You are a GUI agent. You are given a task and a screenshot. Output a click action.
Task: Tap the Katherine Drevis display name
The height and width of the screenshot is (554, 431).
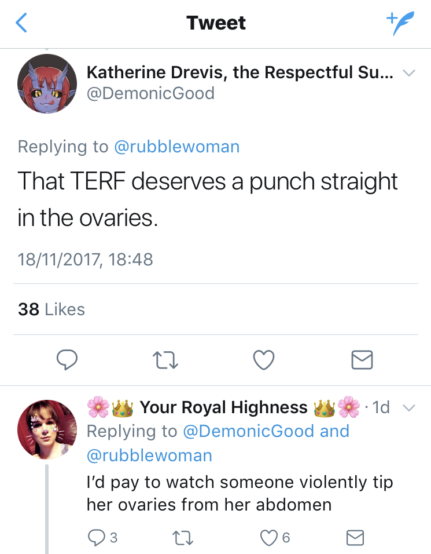pyautogui.click(x=240, y=73)
